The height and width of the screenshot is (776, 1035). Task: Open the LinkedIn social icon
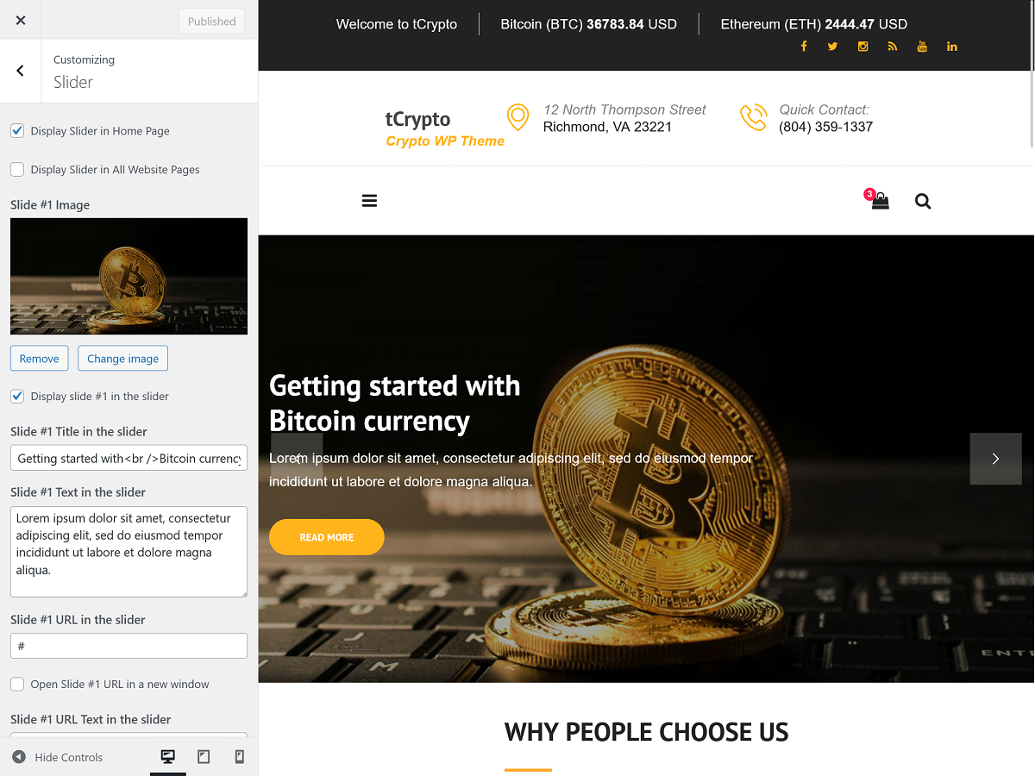click(x=951, y=47)
